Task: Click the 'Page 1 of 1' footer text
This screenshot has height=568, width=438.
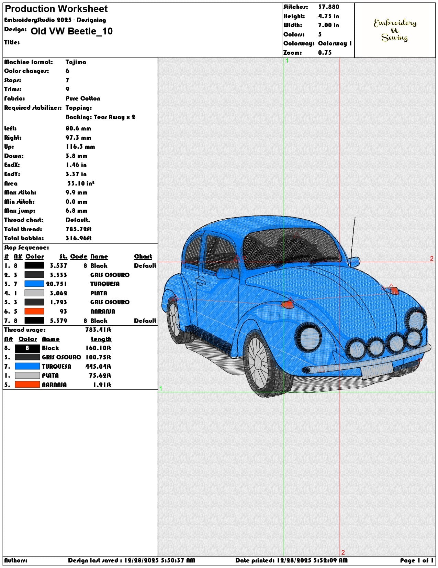Action: click(417, 560)
